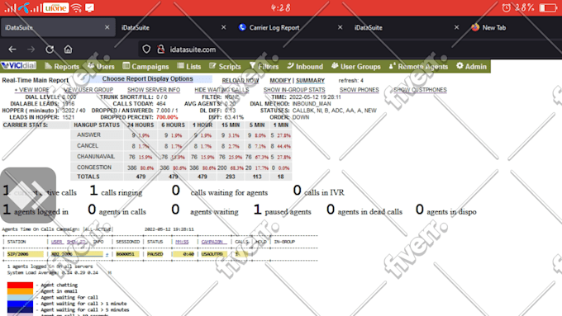Image resolution: width=562 pixels, height=316 pixels.
Task: Click the red Agent chatting color swatch
Action: point(20,285)
